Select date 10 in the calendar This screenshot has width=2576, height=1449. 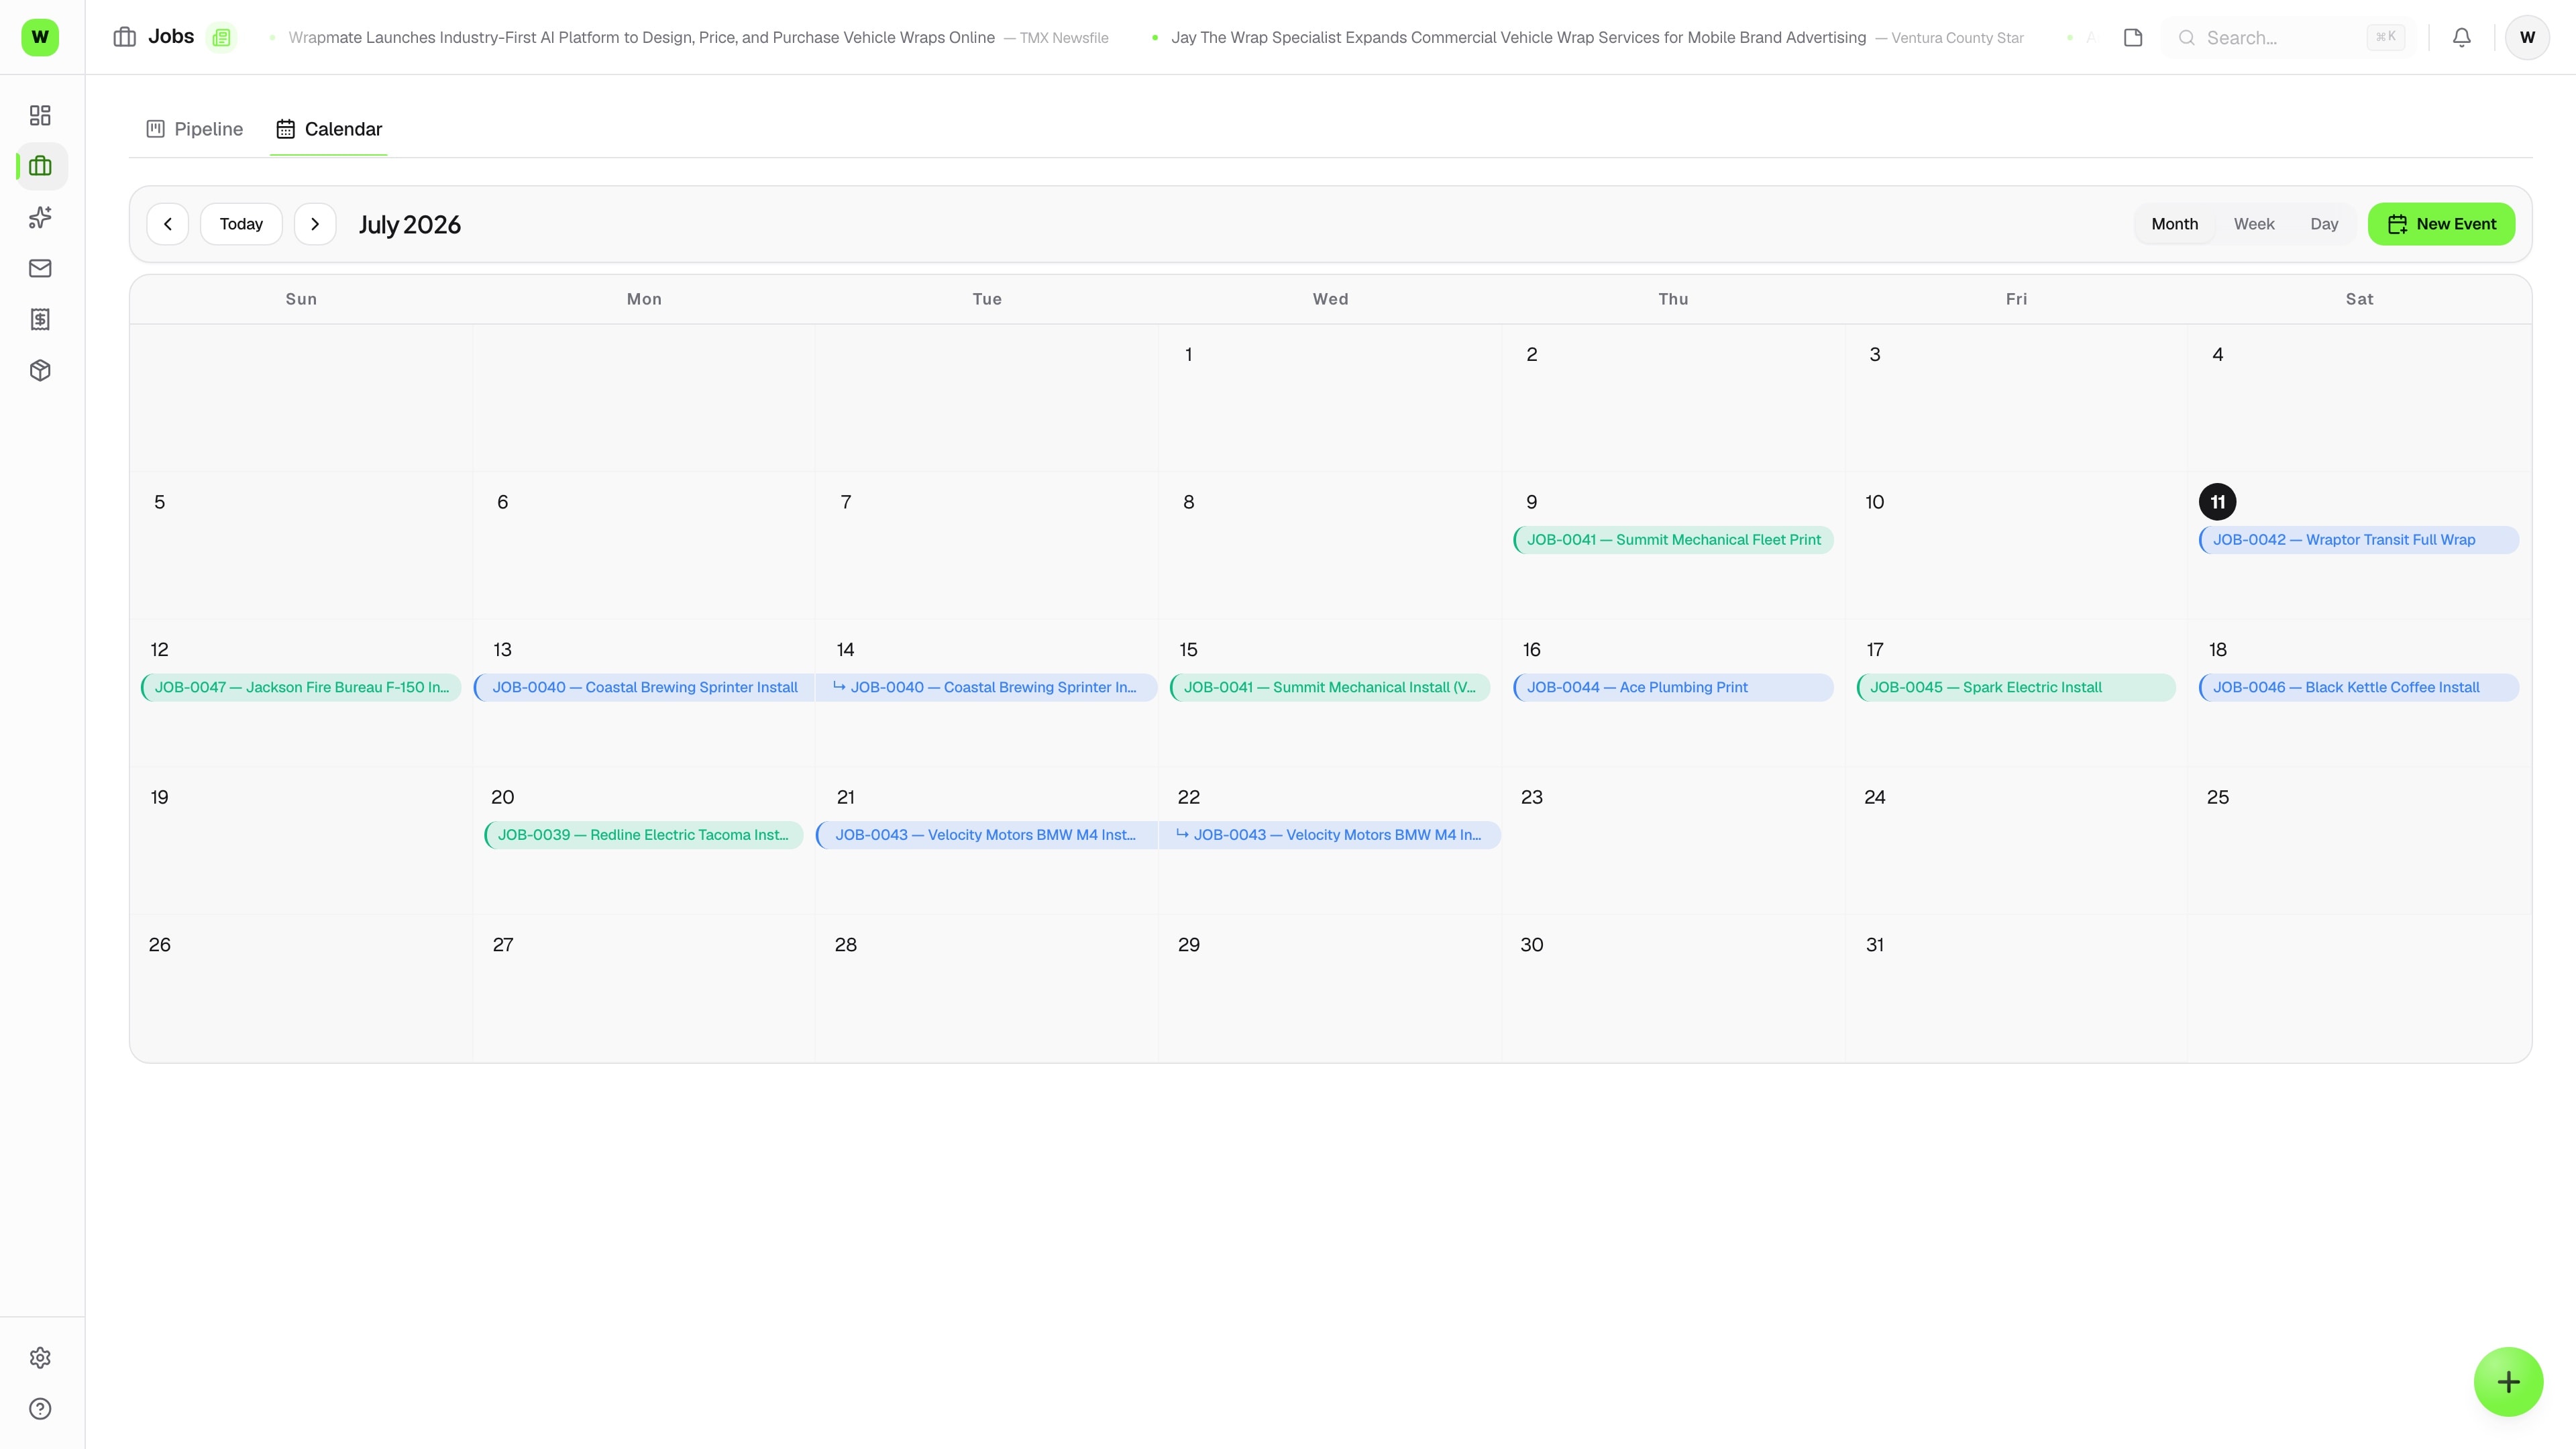(x=1874, y=502)
